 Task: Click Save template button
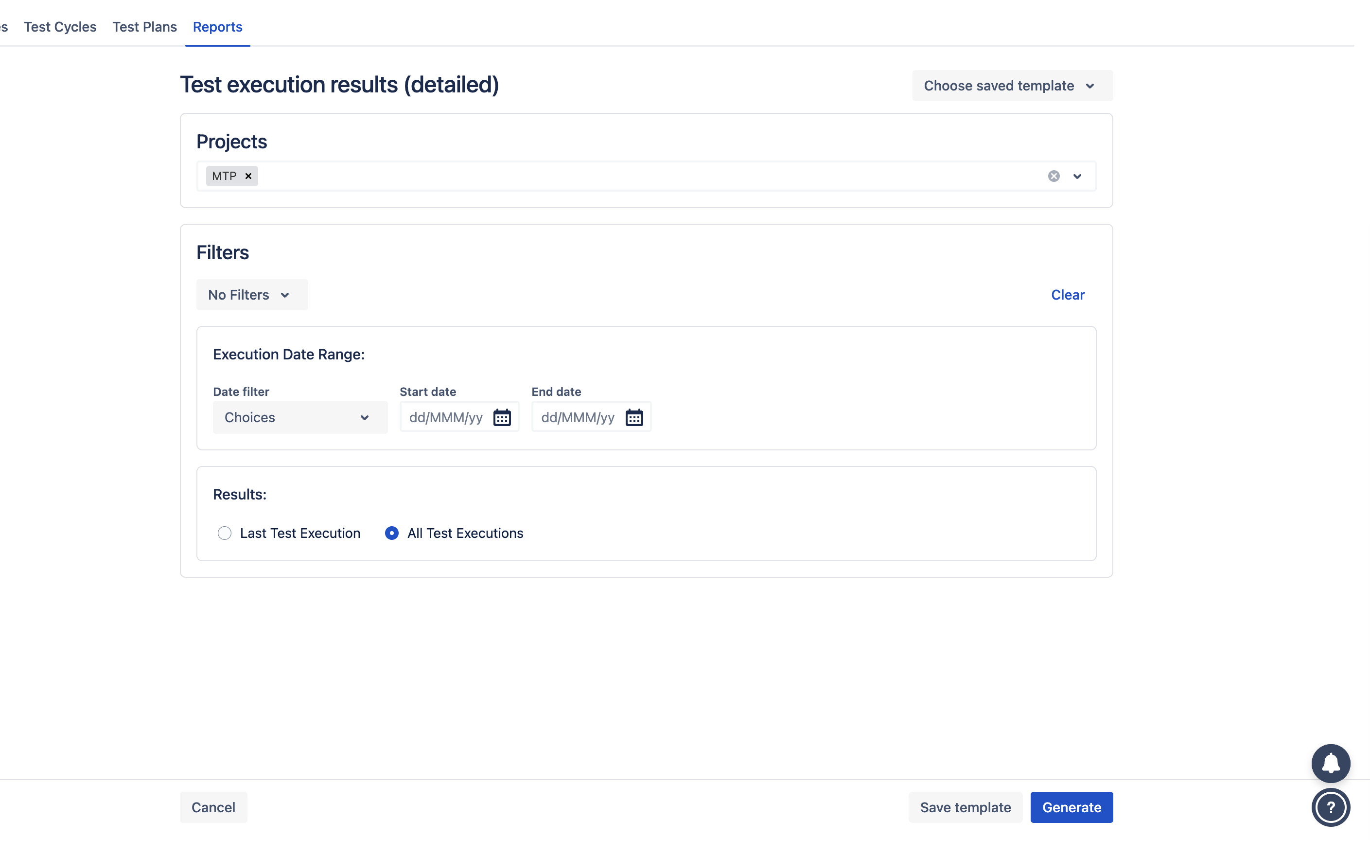pyautogui.click(x=965, y=807)
